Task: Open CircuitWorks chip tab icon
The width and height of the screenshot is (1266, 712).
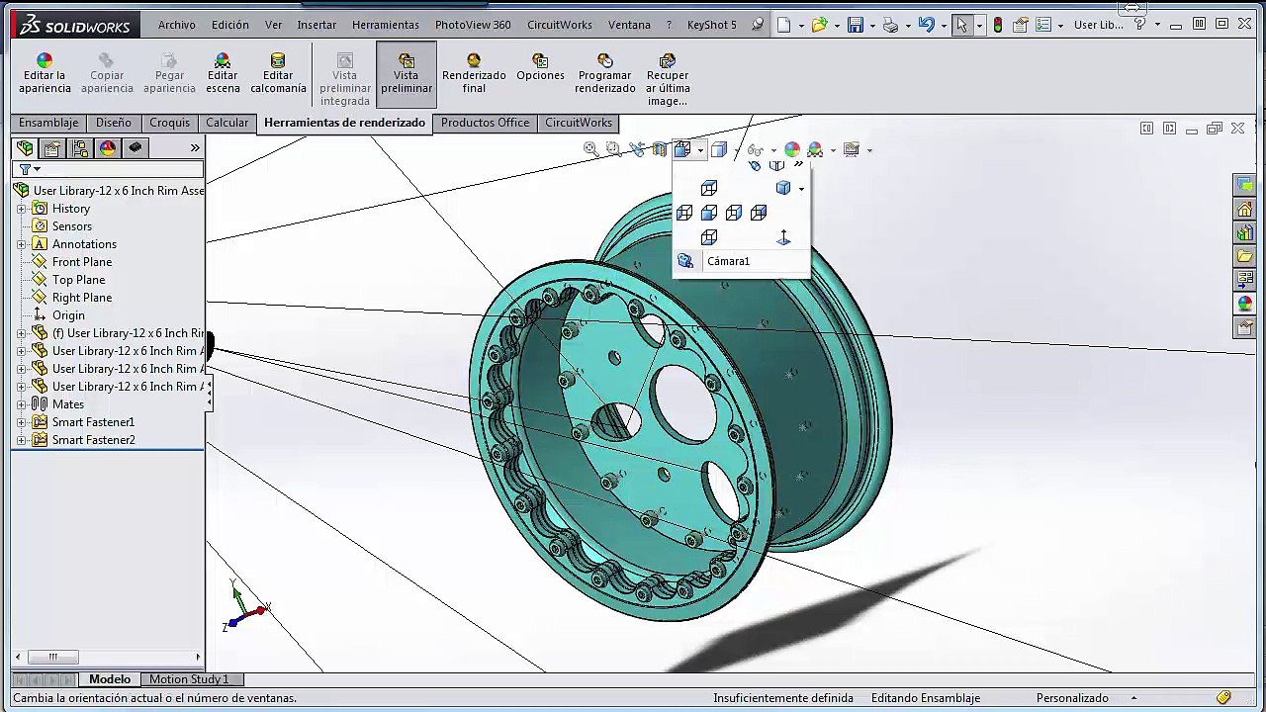Action: [x=136, y=148]
